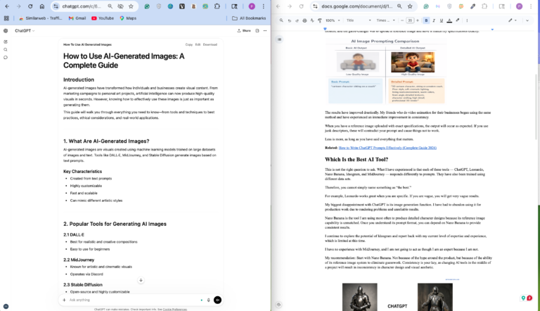Open the Docs toolbar More options menu
The image size is (540, 311).
click(x=467, y=20)
